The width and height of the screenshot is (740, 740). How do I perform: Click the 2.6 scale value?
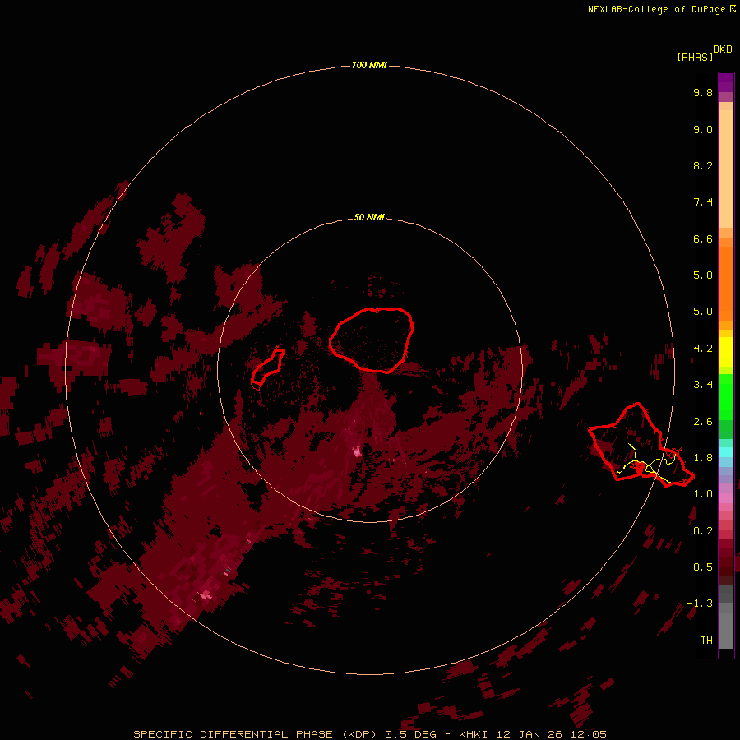[703, 422]
